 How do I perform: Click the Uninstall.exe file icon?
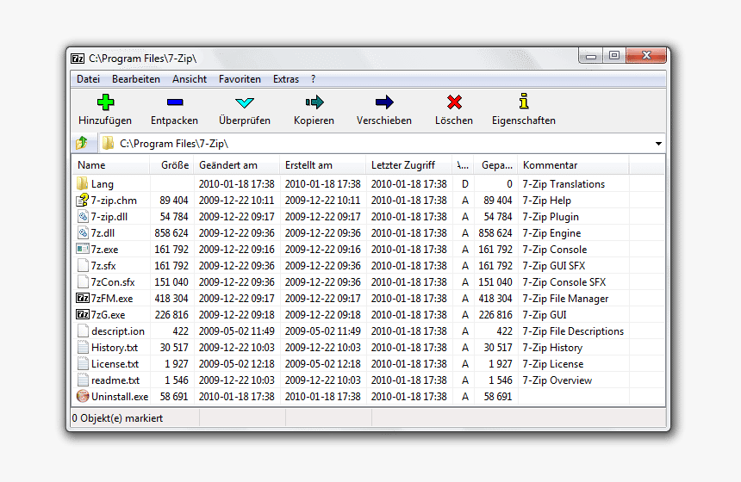(83, 397)
